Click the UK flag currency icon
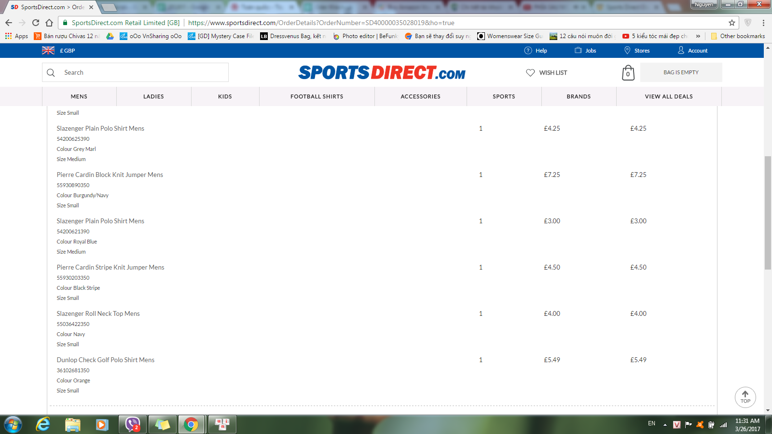 coord(48,51)
